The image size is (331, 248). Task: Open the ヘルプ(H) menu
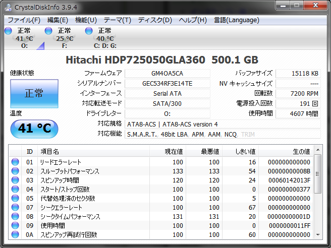(193, 20)
